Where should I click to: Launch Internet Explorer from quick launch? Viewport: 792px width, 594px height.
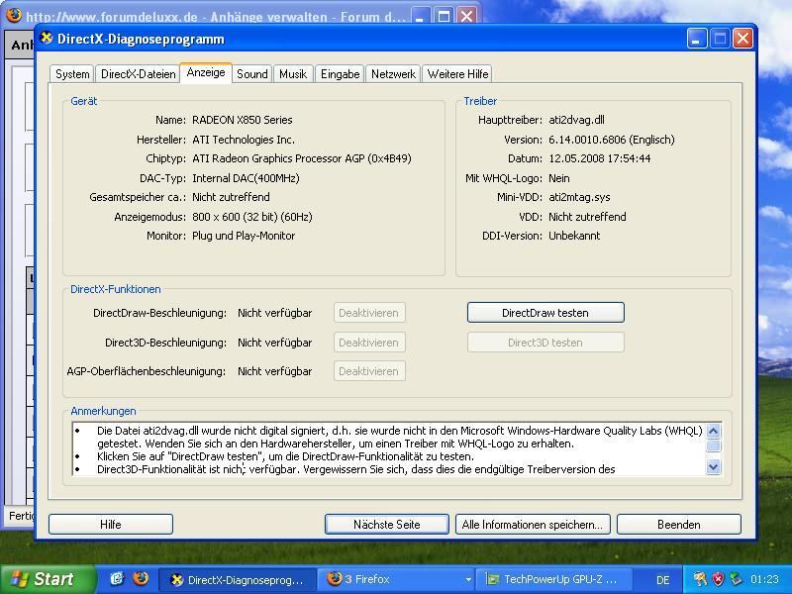coord(117,579)
